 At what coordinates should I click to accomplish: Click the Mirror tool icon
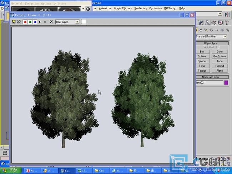(228, 14)
